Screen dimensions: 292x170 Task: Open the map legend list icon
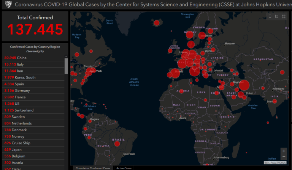[277, 17]
